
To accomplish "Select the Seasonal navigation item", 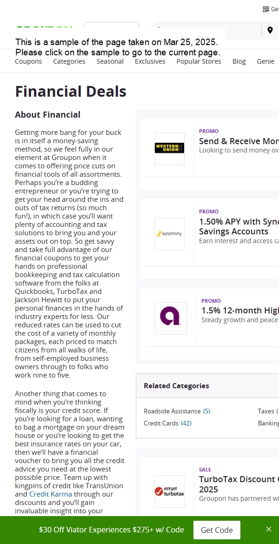I will point(110,61).
